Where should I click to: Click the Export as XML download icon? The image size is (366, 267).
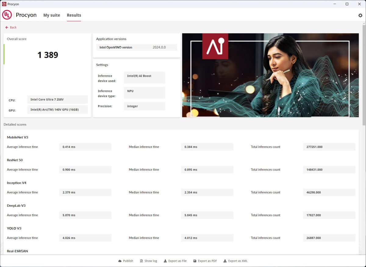click(x=225, y=261)
